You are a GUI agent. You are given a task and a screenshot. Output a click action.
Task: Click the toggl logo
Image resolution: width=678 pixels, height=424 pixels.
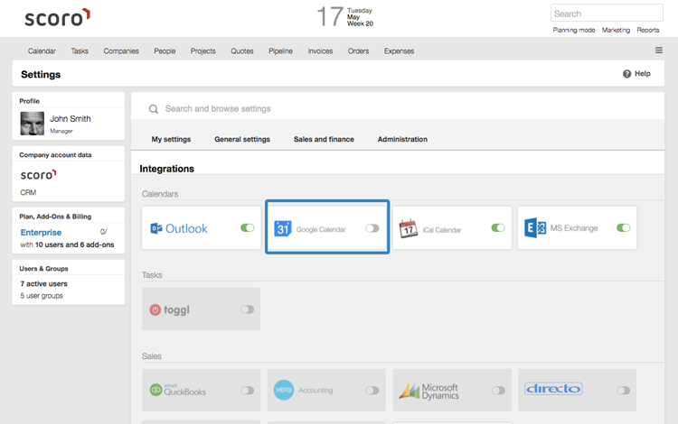(169, 309)
